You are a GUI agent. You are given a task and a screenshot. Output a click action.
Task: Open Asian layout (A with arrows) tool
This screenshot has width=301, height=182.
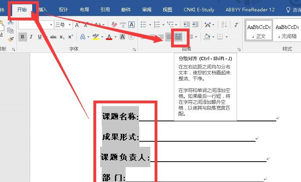[x=208, y=25]
